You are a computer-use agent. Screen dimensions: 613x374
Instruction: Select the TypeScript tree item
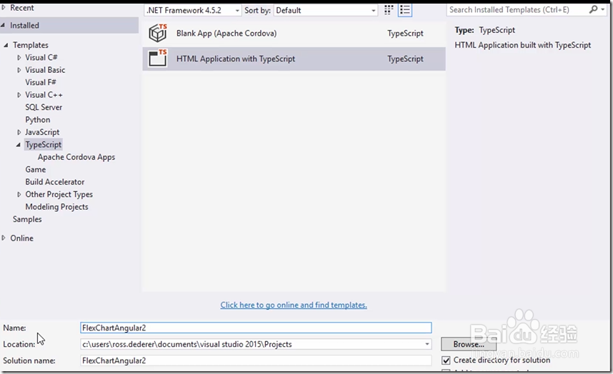(x=44, y=144)
